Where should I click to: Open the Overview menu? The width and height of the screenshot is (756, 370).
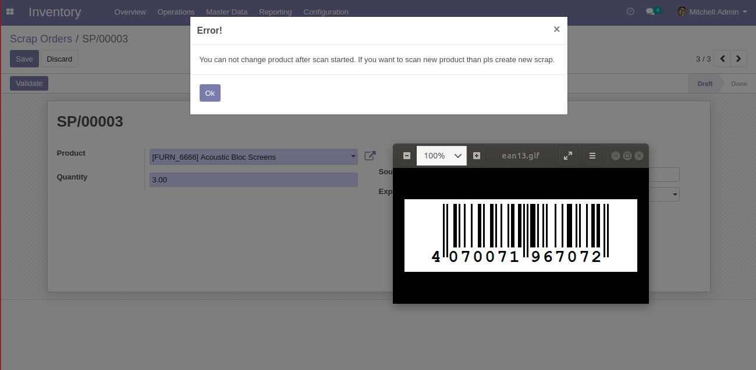coord(130,12)
